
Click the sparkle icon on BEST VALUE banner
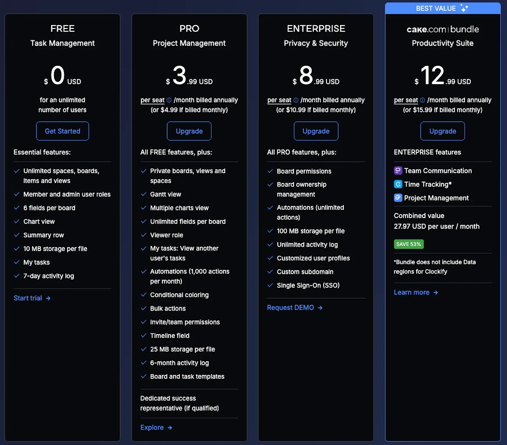(x=464, y=8)
